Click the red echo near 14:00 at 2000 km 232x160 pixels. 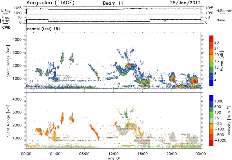(x=128, y=64)
